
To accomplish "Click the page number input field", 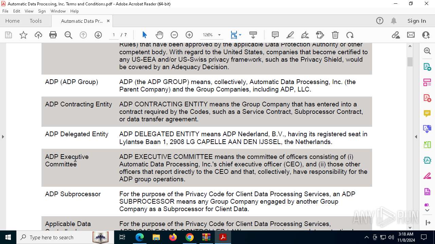I will pos(114,35).
